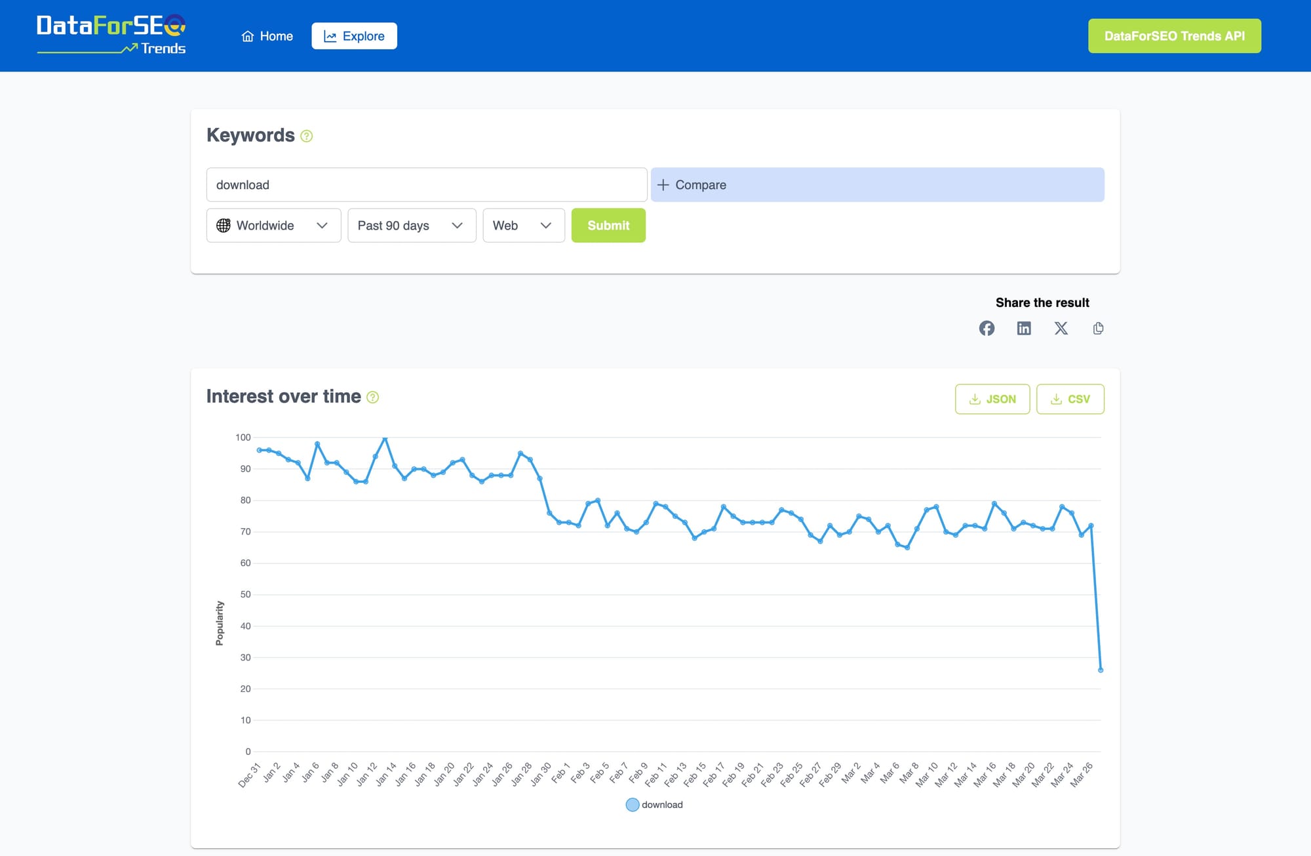Open the Past 90 days dropdown
1311x856 pixels.
click(x=412, y=226)
